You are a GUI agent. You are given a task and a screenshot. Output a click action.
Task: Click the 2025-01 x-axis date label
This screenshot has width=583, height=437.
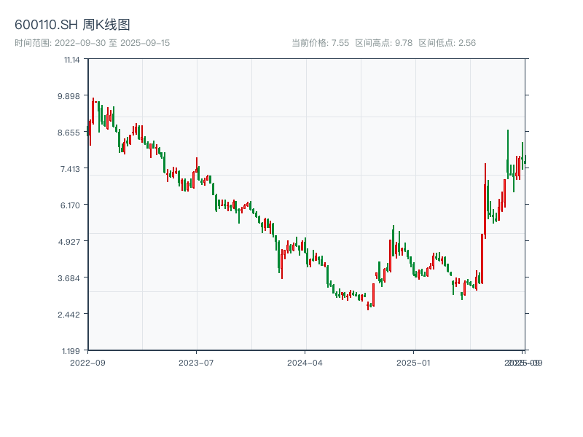click(414, 362)
